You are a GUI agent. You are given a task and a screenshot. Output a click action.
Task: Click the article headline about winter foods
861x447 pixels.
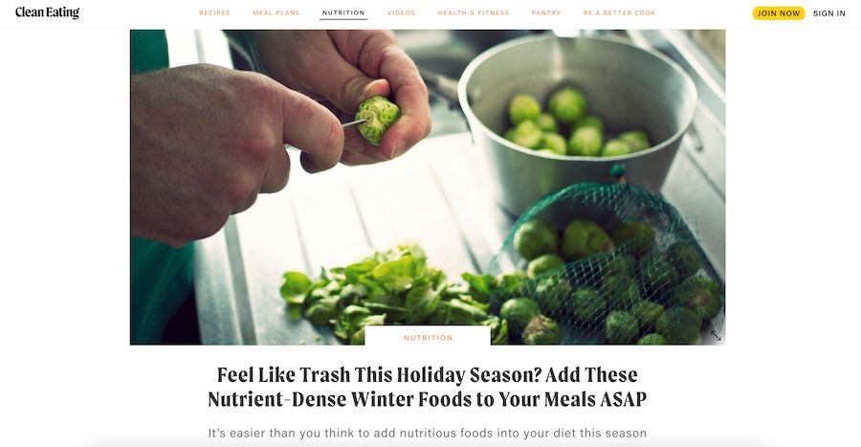(428, 387)
